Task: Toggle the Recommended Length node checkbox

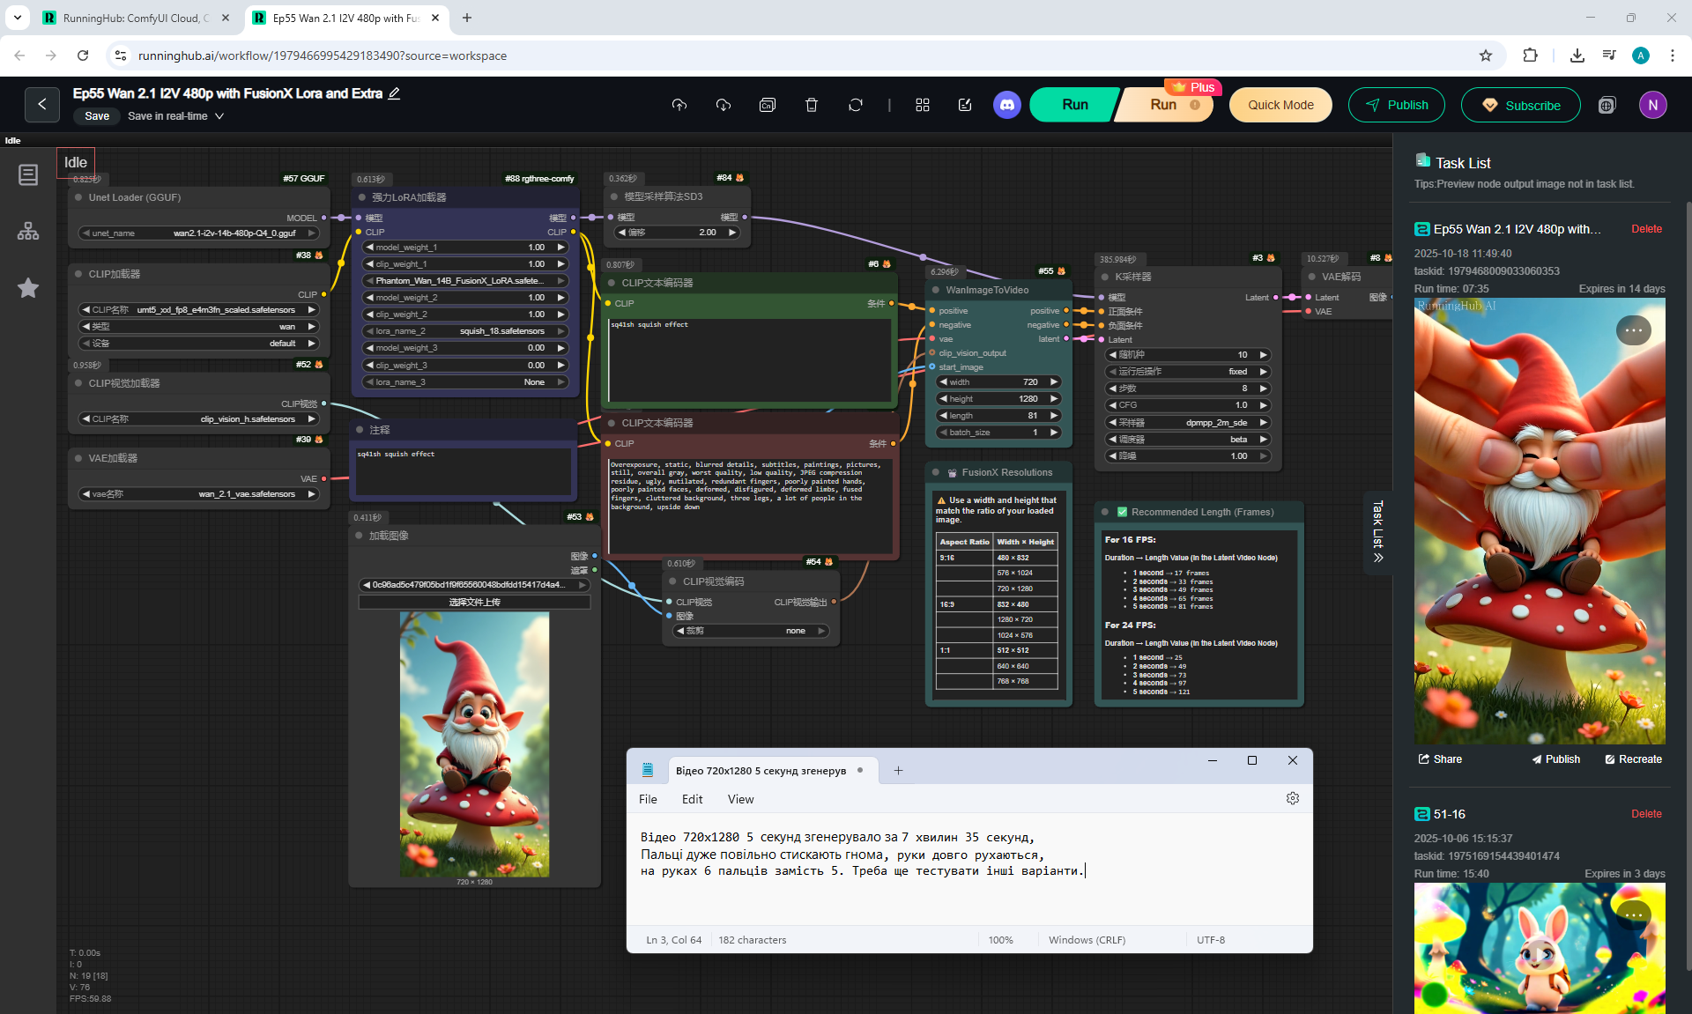Action: point(1122,512)
